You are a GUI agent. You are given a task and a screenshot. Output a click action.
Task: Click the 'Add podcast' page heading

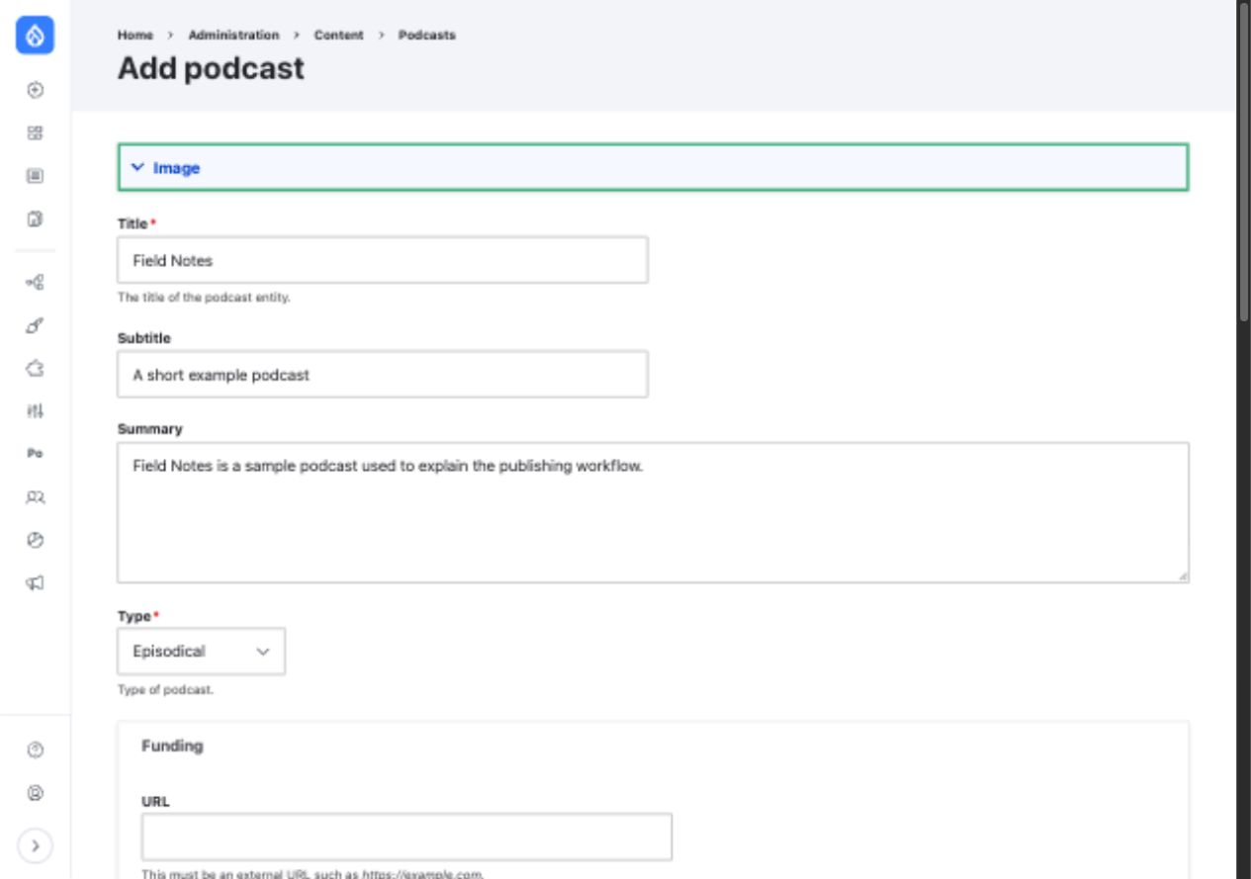point(212,68)
